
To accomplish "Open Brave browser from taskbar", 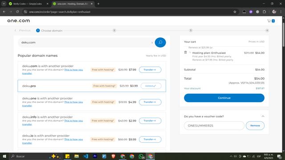I will click(x=113, y=156).
